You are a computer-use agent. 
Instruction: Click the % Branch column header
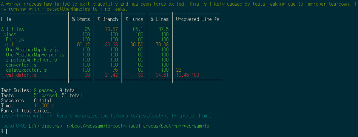pyautogui.click(x=108, y=19)
